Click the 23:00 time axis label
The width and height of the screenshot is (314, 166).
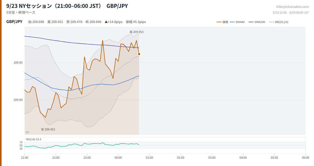pos(87,158)
